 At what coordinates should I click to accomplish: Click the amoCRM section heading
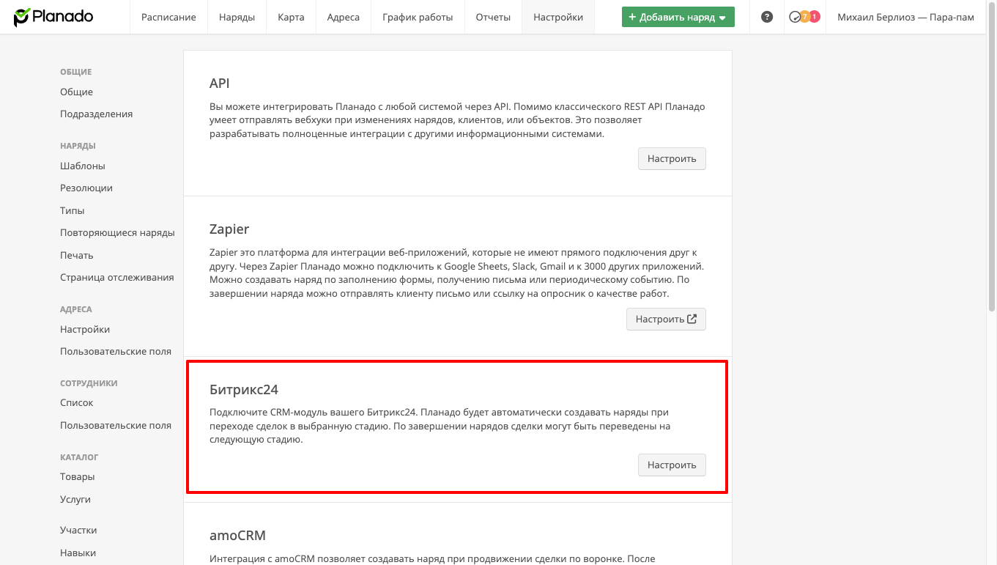(x=237, y=535)
